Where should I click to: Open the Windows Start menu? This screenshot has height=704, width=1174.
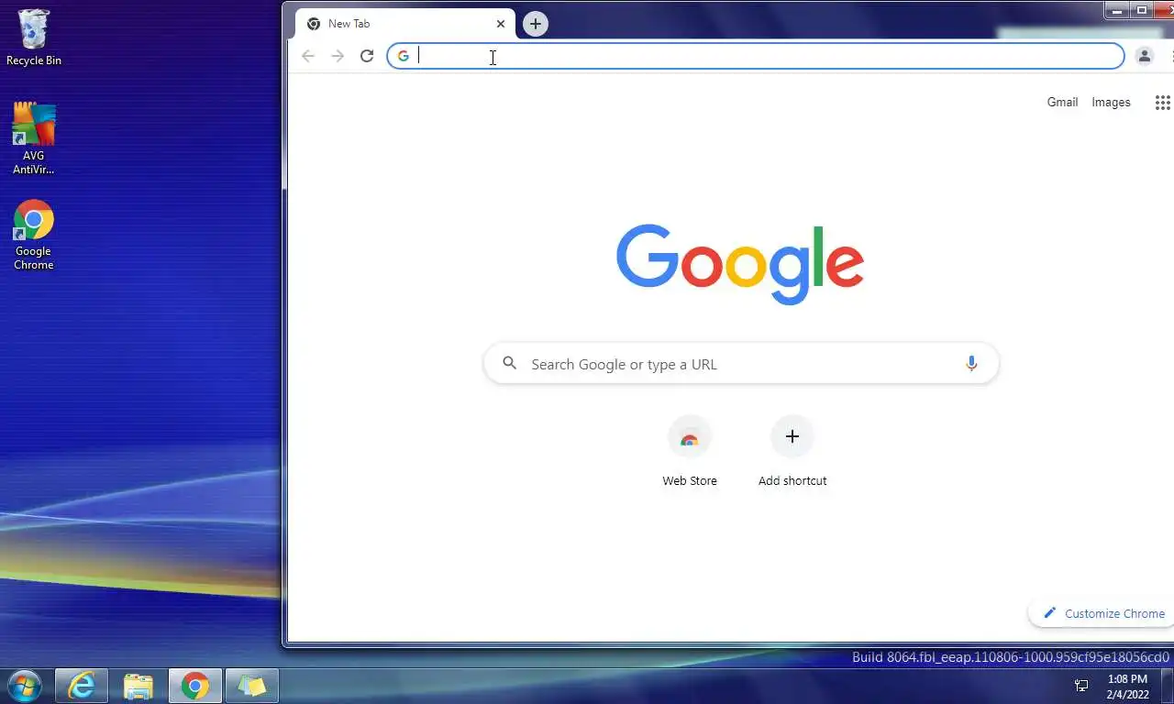tap(24, 686)
